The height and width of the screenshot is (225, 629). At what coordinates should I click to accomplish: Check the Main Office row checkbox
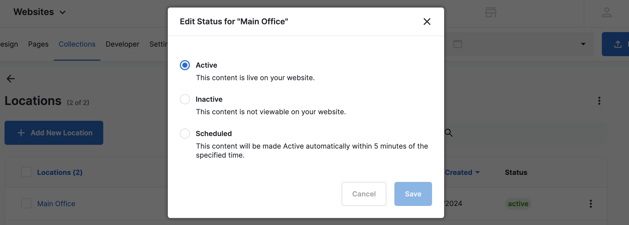pos(26,203)
